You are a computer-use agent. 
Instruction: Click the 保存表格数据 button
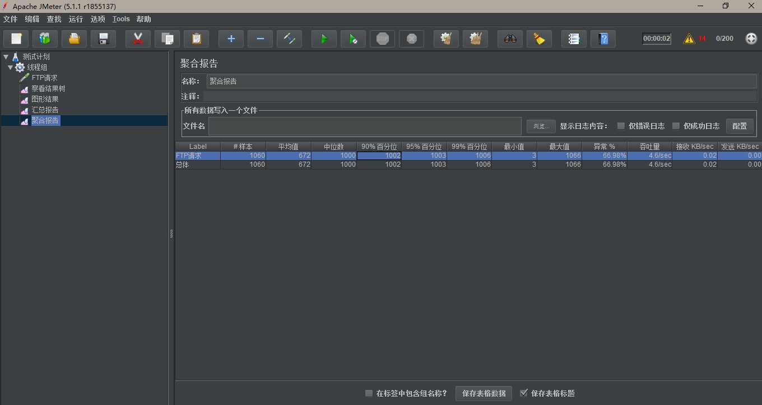pyautogui.click(x=484, y=393)
